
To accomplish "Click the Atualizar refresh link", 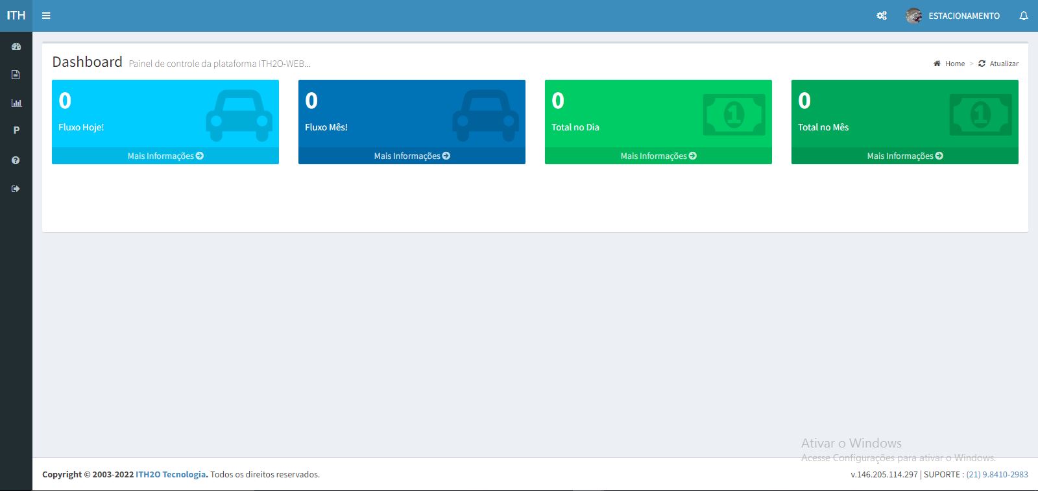I will [x=1004, y=64].
